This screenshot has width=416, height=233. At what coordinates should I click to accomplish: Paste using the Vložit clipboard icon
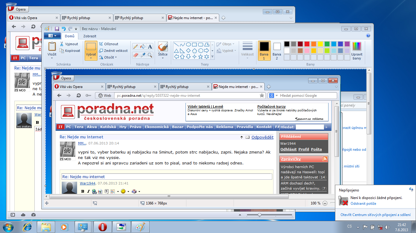(x=52, y=46)
